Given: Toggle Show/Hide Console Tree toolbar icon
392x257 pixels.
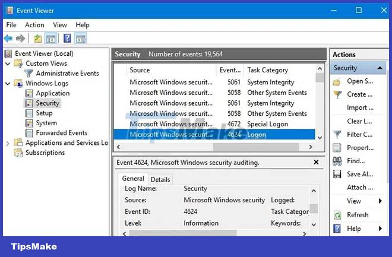Looking at the screenshot, I should (50, 39).
